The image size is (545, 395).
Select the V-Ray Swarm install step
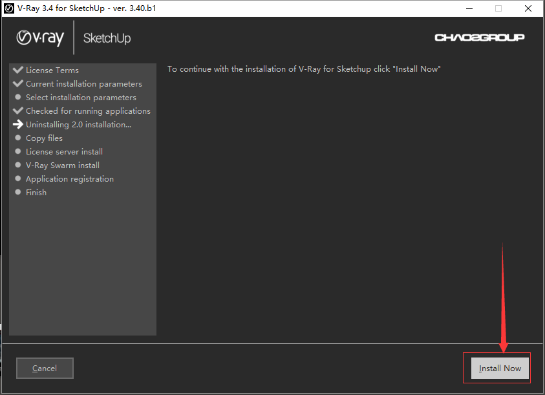(62, 165)
